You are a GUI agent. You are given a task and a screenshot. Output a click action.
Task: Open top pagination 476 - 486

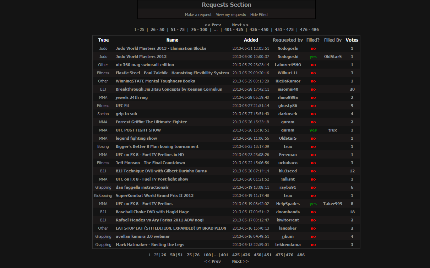coord(309,30)
